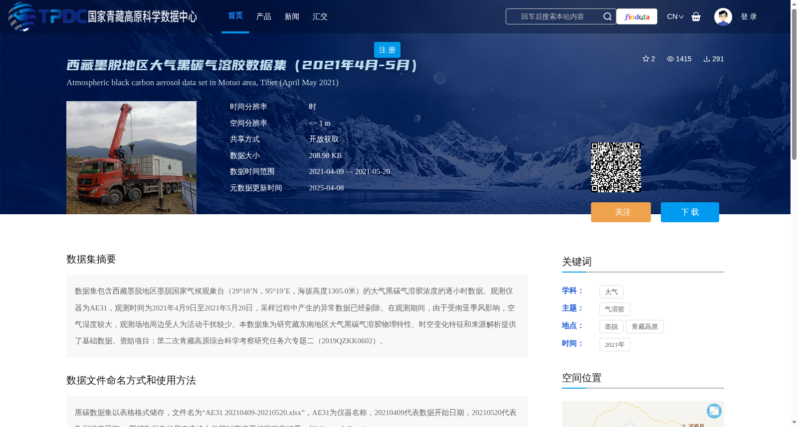Click the 空间分辨率 value <= 1 m

pos(320,123)
